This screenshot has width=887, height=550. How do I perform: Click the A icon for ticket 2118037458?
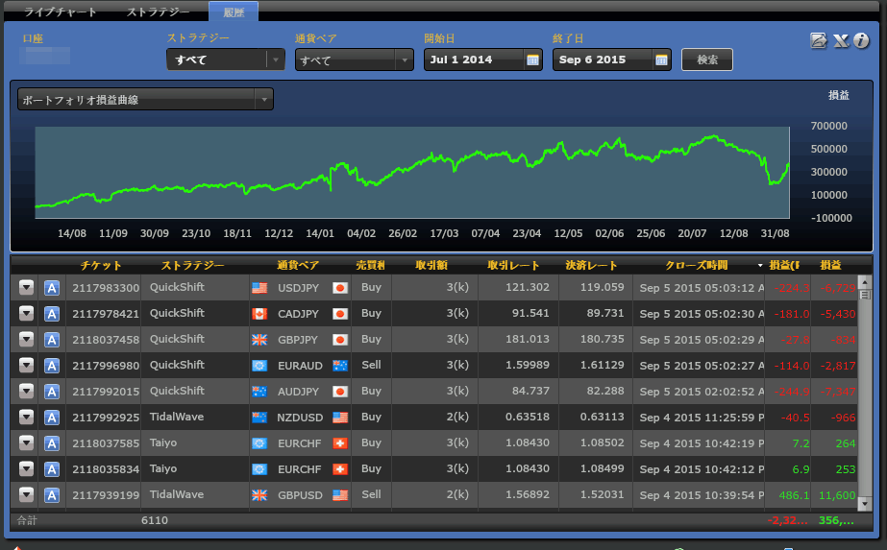[x=52, y=340]
